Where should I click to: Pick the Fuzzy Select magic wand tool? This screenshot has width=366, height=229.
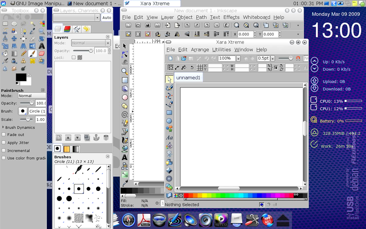coord(32,23)
